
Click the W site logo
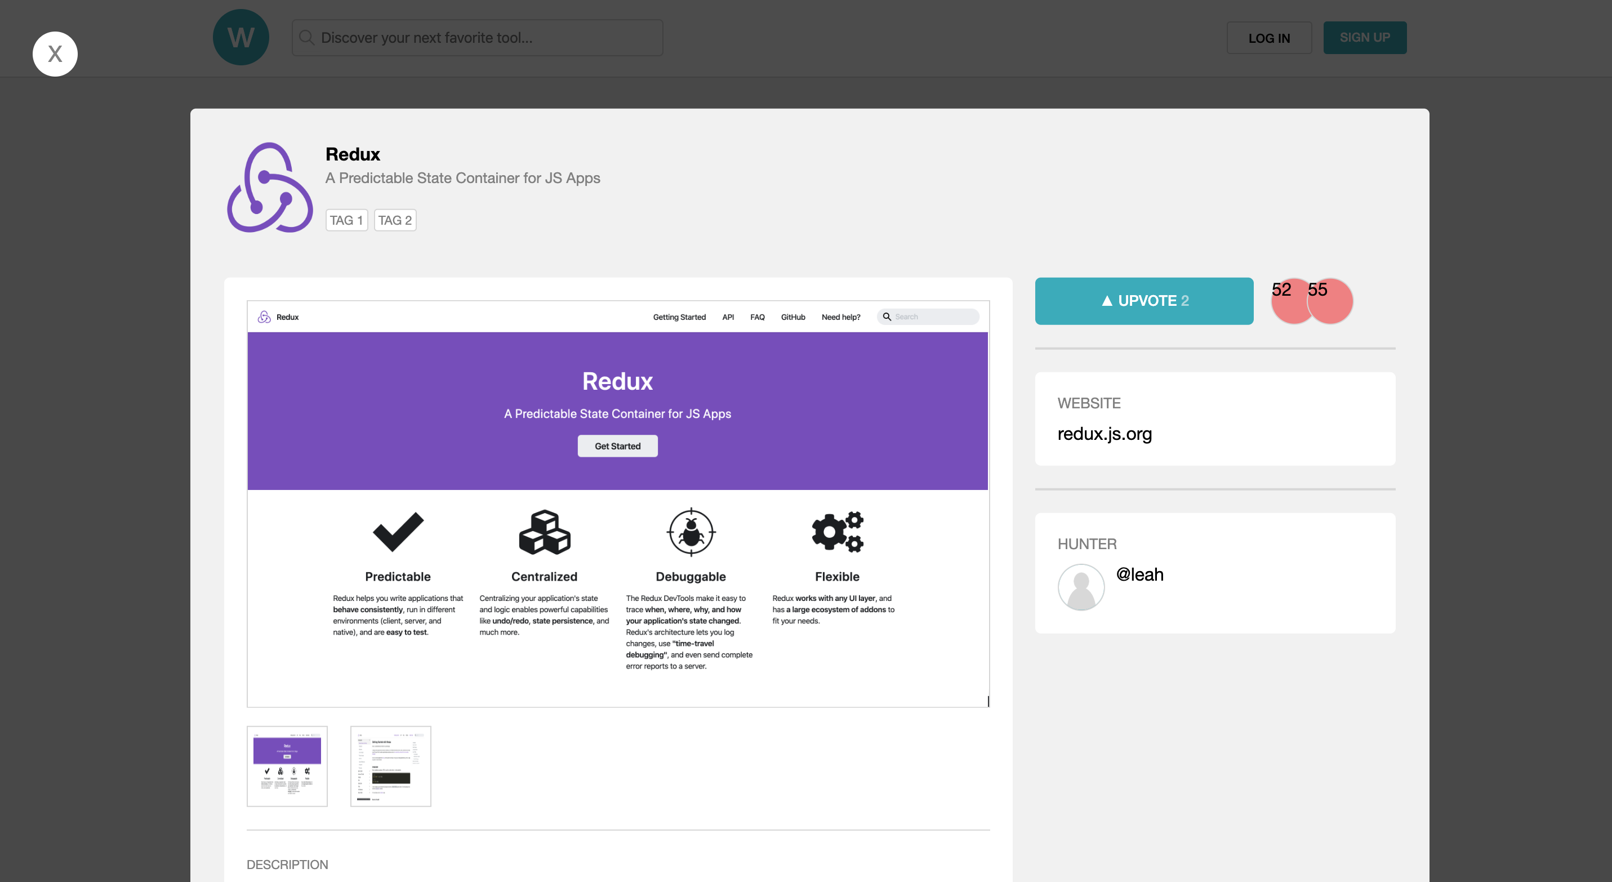241,38
